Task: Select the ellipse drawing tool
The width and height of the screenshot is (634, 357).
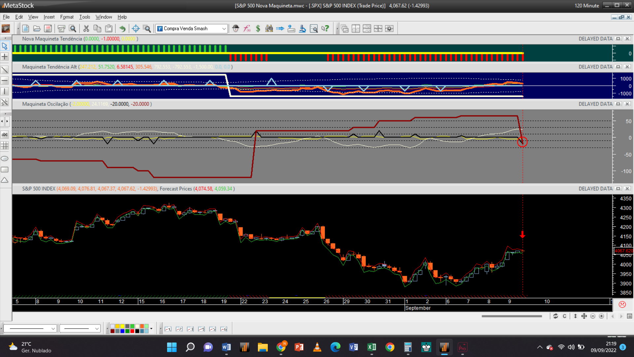Action: coord(5,159)
